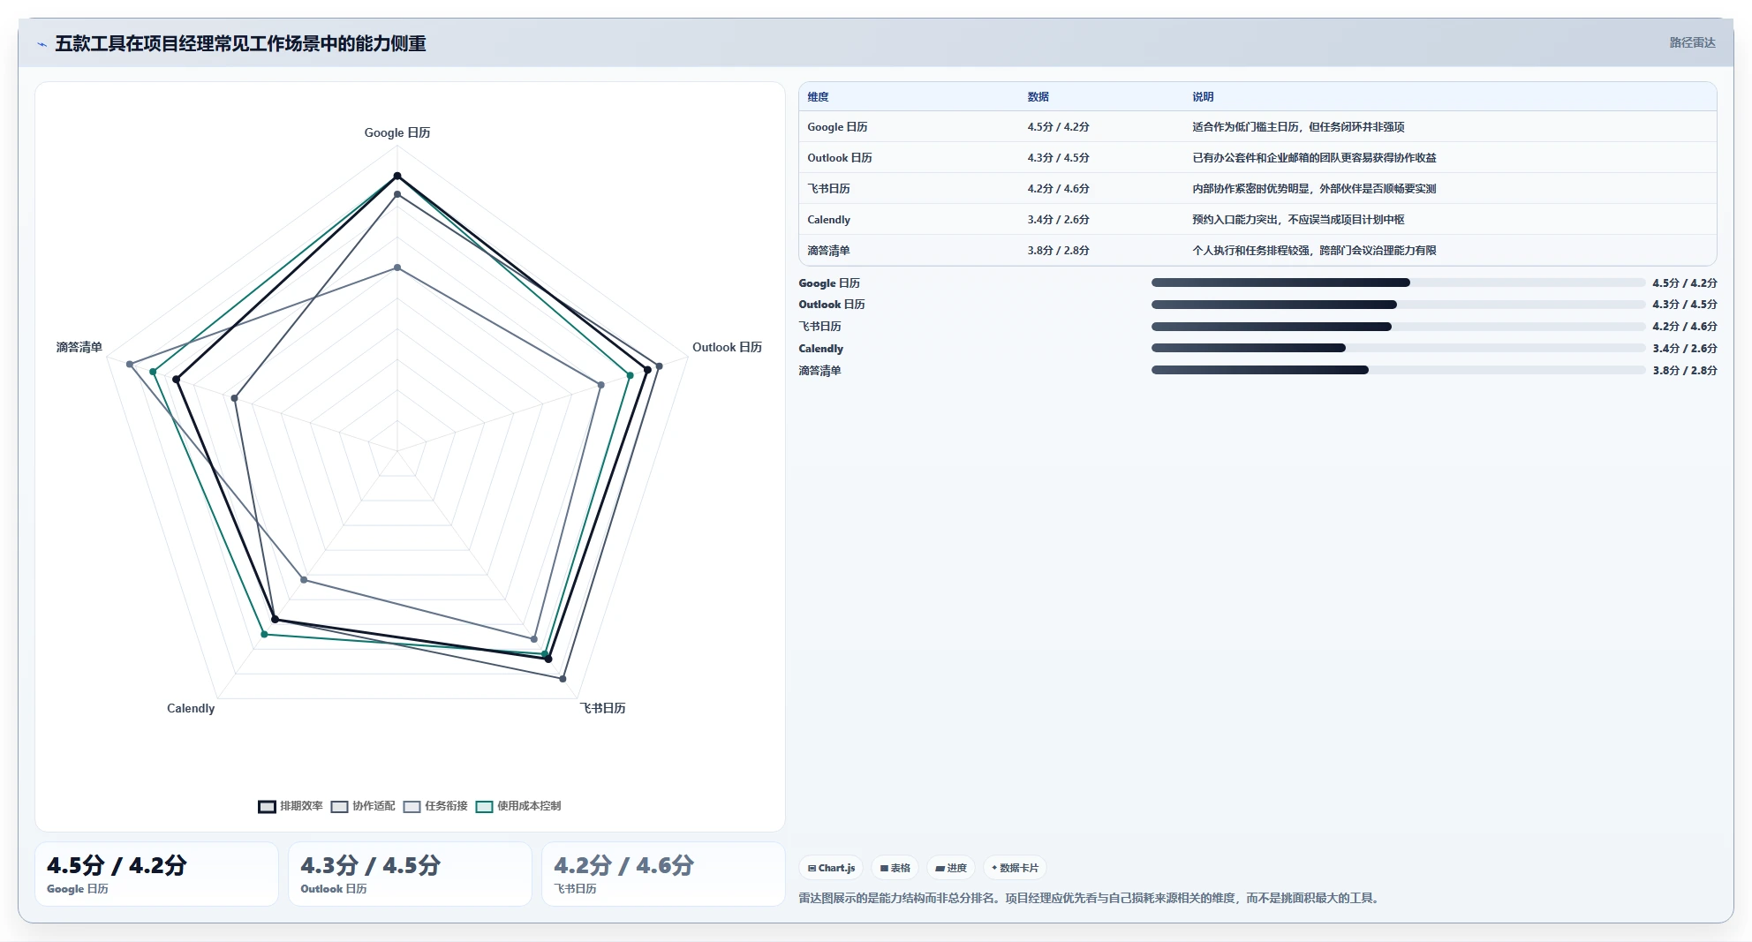Click the Outlook 日历 progress bar
1752x942 pixels.
(x=1398, y=305)
